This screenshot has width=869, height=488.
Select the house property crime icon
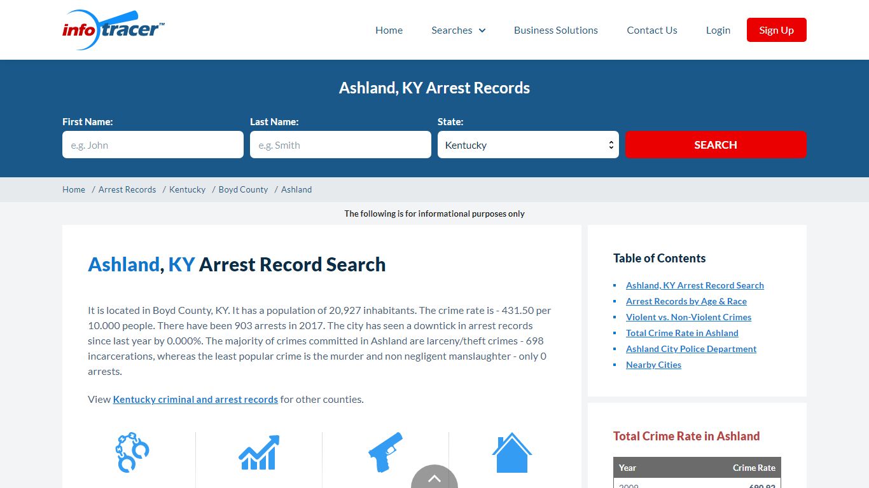coord(512,452)
